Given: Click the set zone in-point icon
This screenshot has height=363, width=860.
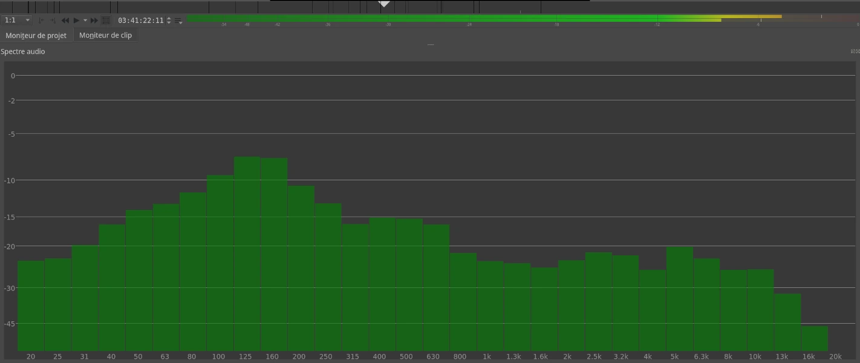Looking at the screenshot, I should [x=42, y=21].
